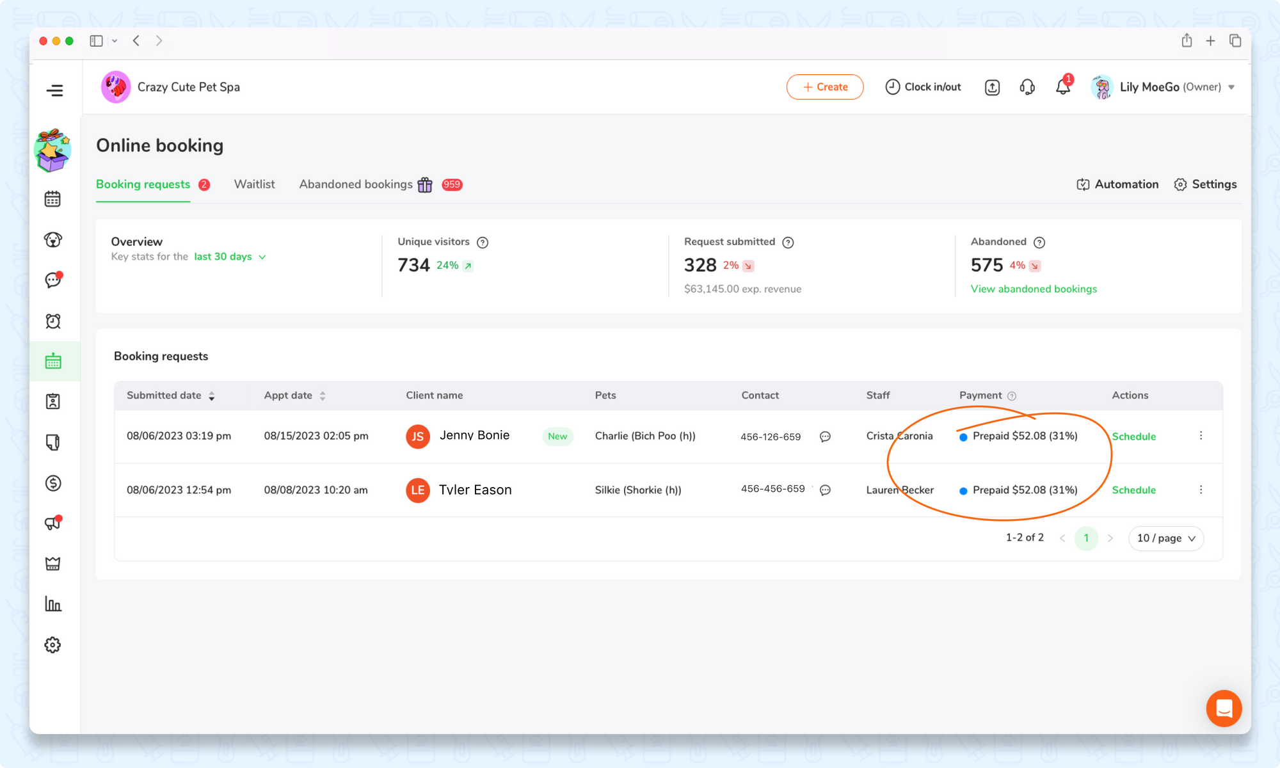Open the pet face icon in sidebar
The width and height of the screenshot is (1280, 768).
52,240
